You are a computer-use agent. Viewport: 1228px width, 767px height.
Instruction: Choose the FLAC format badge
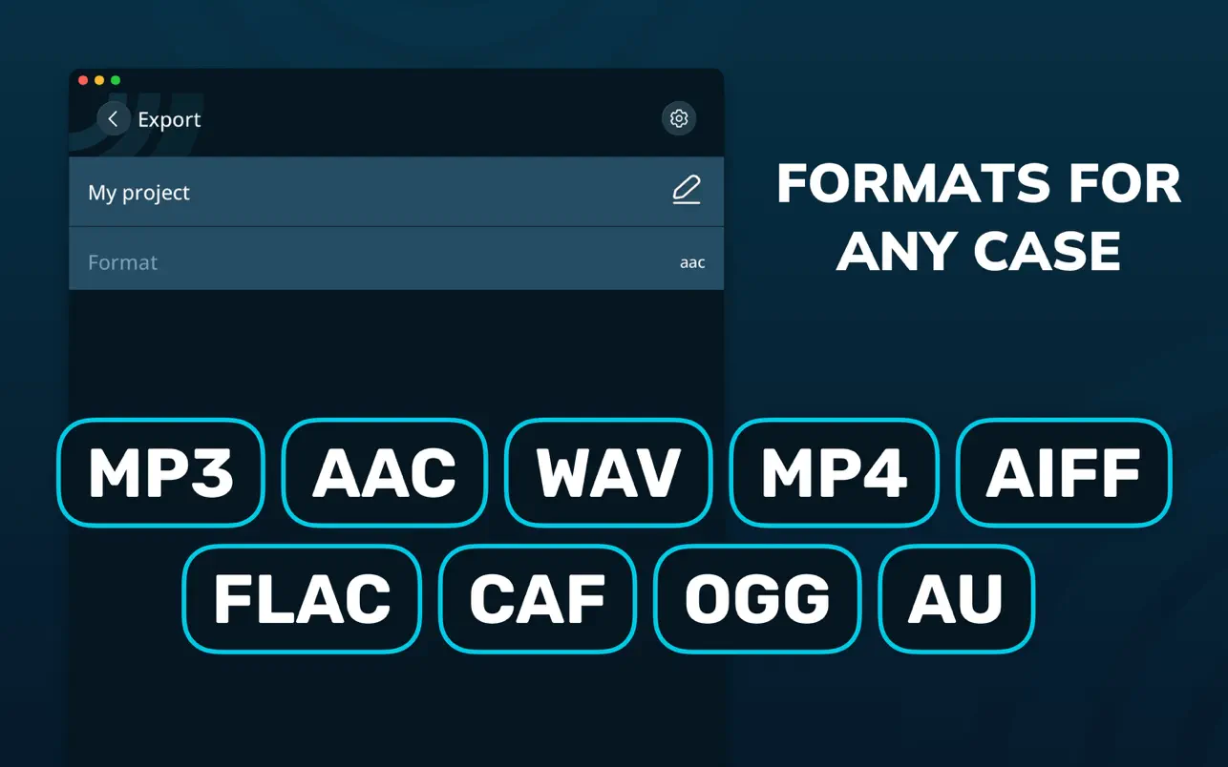click(302, 599)
